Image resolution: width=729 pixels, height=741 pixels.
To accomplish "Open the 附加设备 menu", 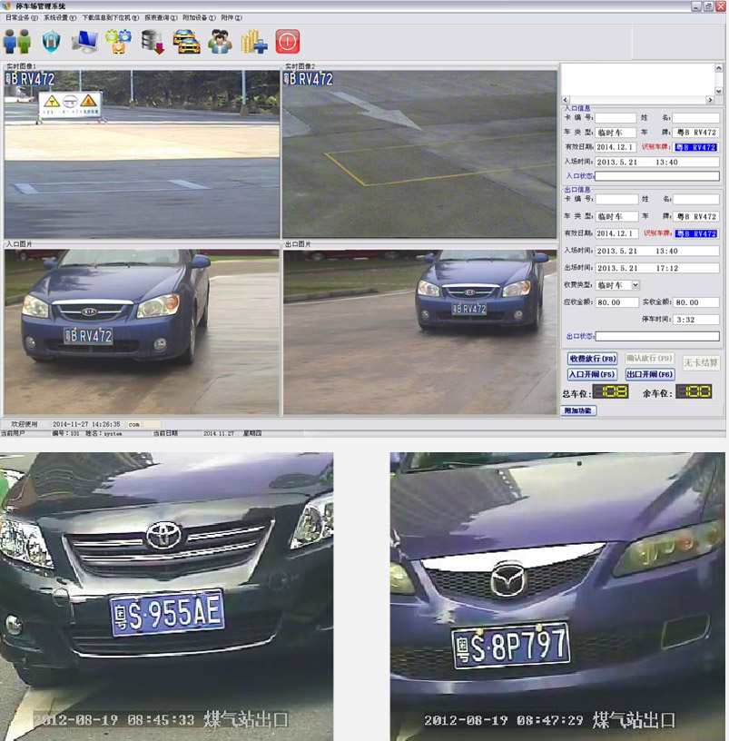I will click(196, 16).
